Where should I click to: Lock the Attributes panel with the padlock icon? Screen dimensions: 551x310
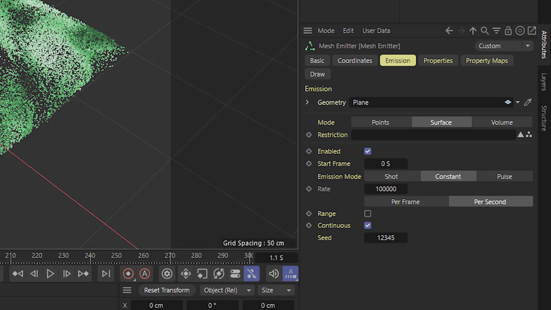click(508, 30)
